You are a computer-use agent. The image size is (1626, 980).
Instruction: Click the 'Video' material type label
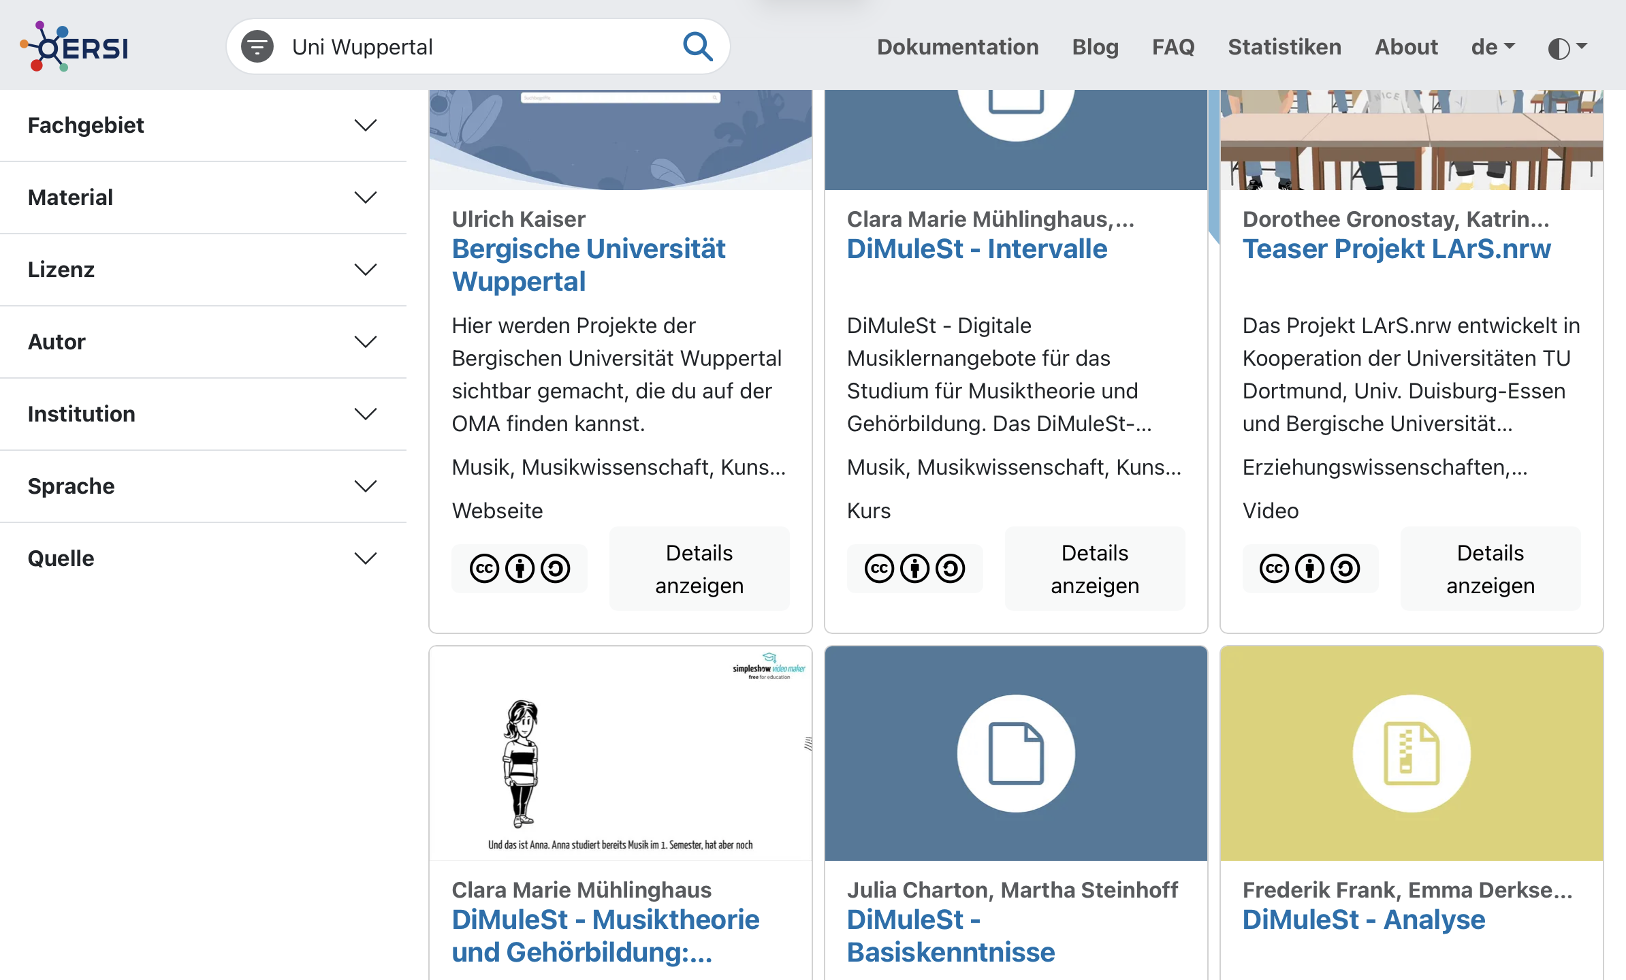pos(1270,510)
